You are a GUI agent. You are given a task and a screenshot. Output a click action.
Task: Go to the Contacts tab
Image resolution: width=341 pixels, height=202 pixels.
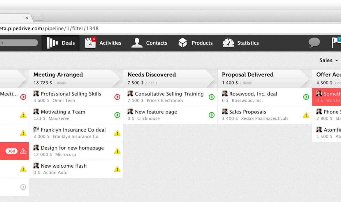click(x=149, y=43)
